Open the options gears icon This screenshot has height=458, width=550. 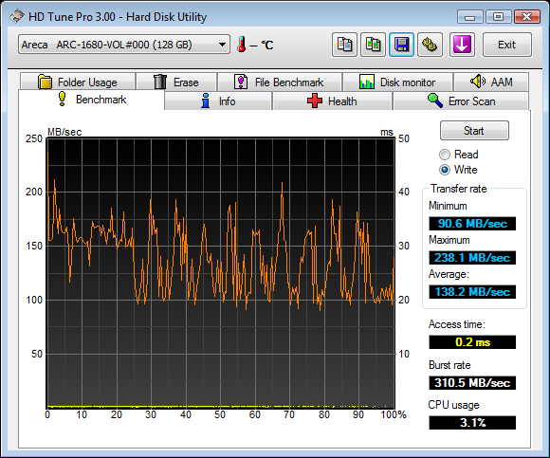point(430,45)
